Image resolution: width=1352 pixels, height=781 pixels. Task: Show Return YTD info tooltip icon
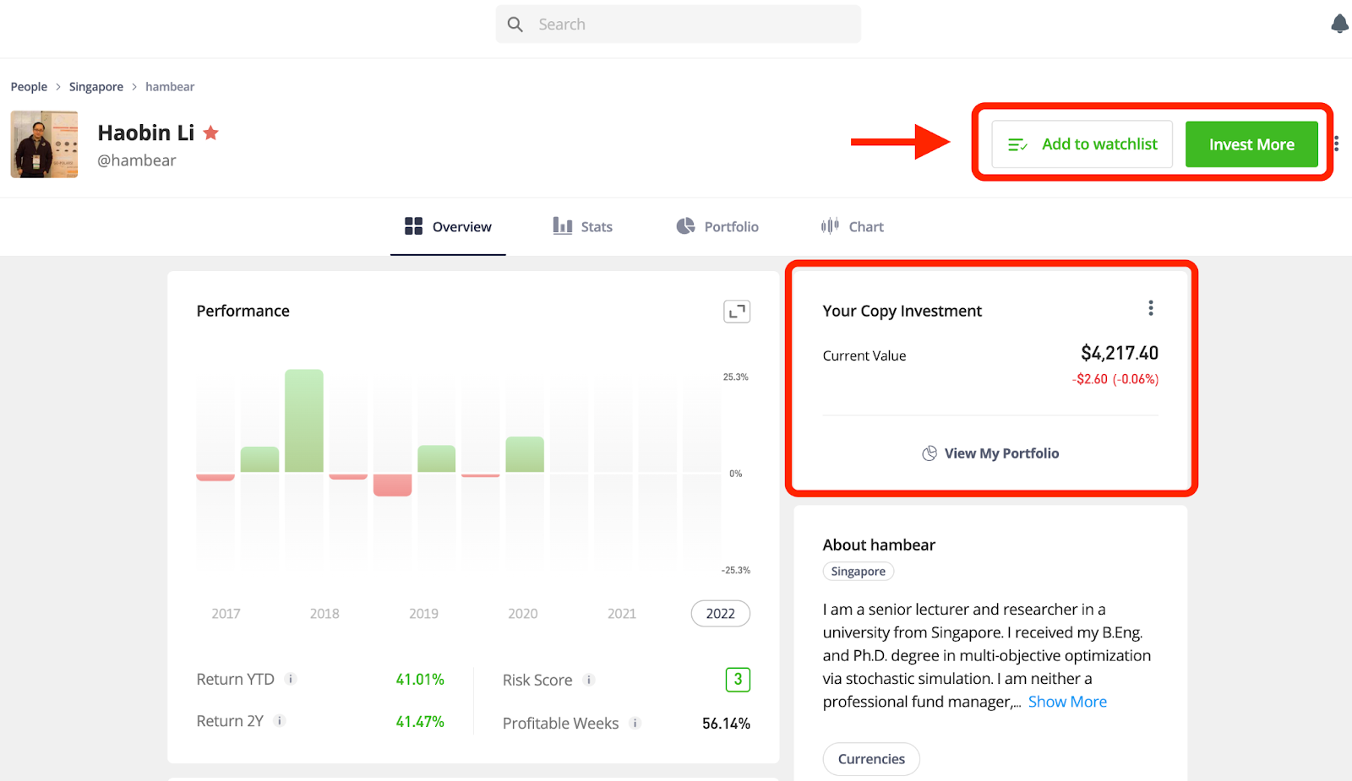point(291,679)
